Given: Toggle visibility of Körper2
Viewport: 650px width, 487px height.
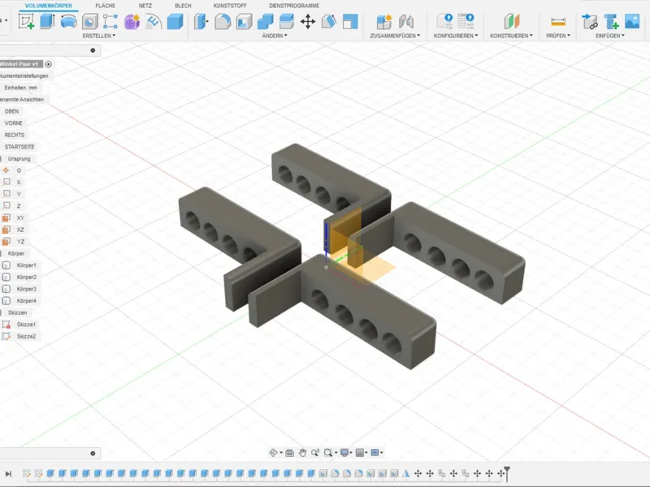Looking at the screenshot, I should (x=6, y=277).
